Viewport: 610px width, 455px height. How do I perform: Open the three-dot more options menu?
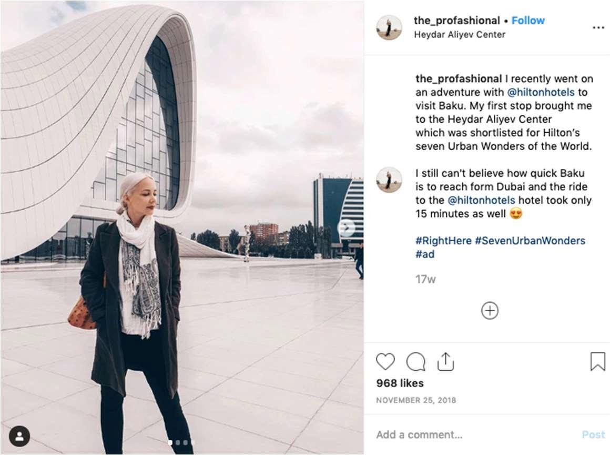point(598,28)
